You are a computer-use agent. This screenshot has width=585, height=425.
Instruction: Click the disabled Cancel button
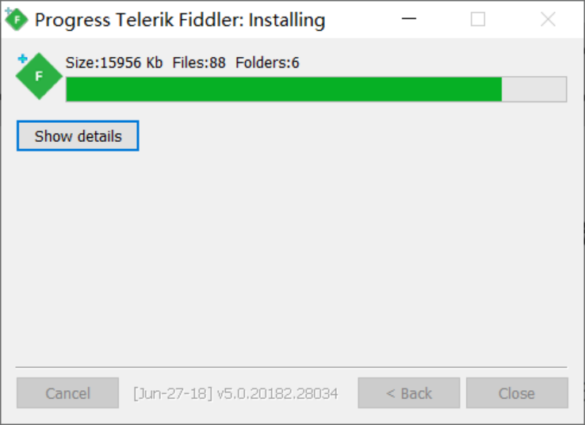click(67, 393)
